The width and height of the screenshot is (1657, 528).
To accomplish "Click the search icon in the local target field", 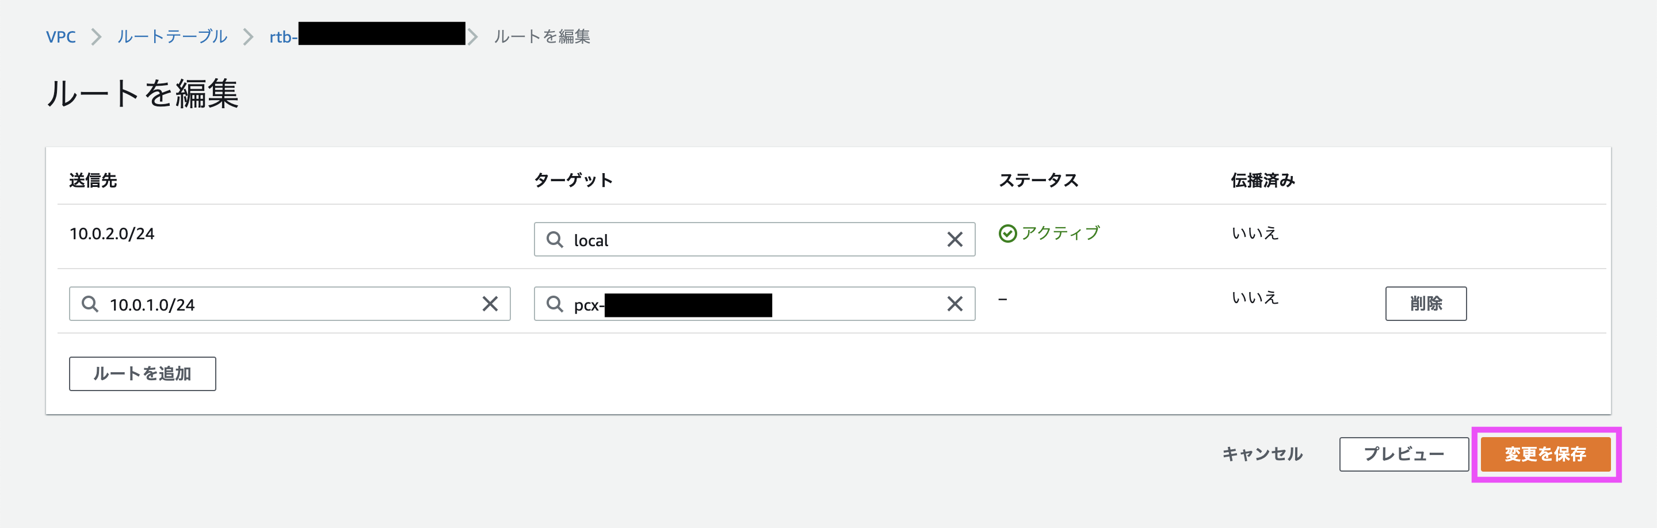I will click(555, 240).
